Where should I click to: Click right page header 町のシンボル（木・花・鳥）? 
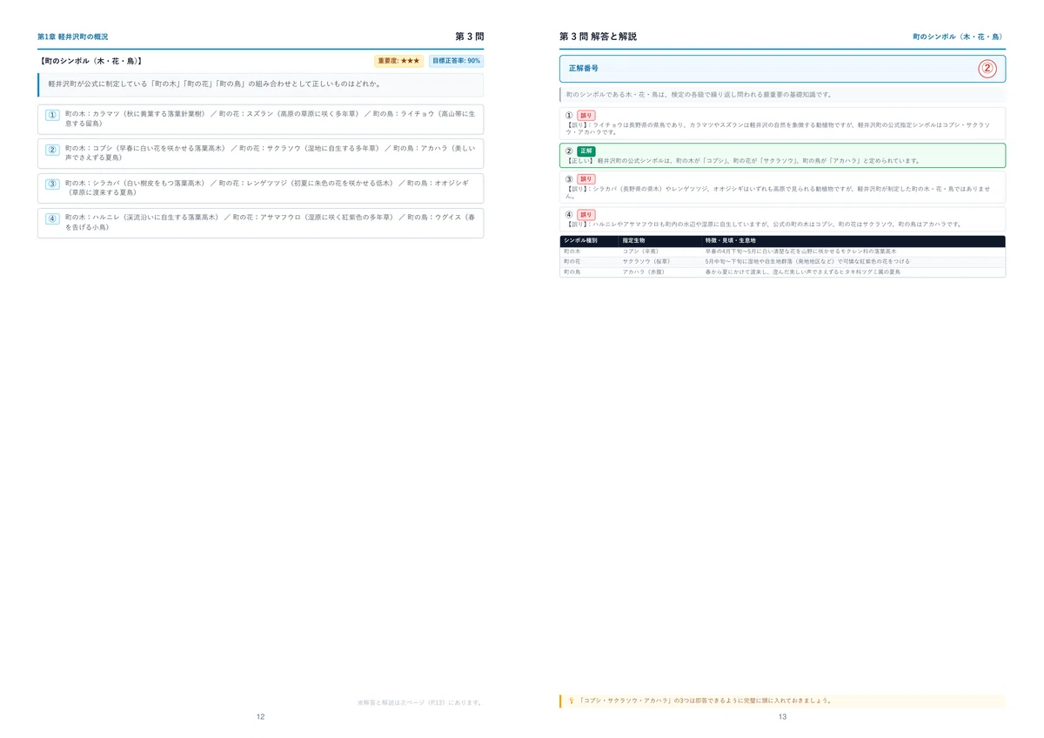[959, 37]
